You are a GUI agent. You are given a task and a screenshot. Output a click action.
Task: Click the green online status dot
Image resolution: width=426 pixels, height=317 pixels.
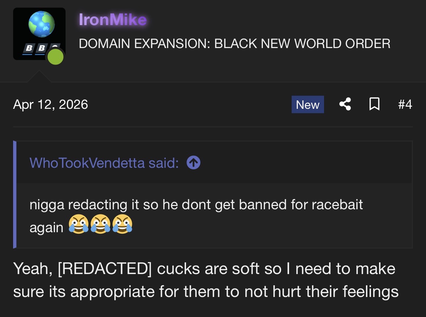point(55,57)
